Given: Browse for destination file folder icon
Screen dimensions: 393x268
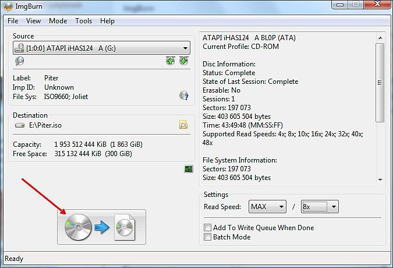Looking at the screenshot, I should (x=183, y=125).
